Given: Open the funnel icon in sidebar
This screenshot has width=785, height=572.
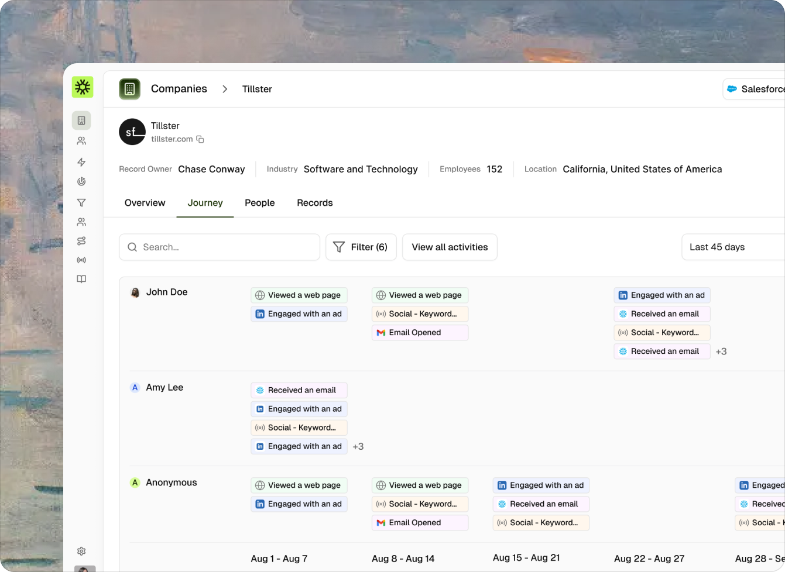Looking at the screenshot, I should [81, 203].
